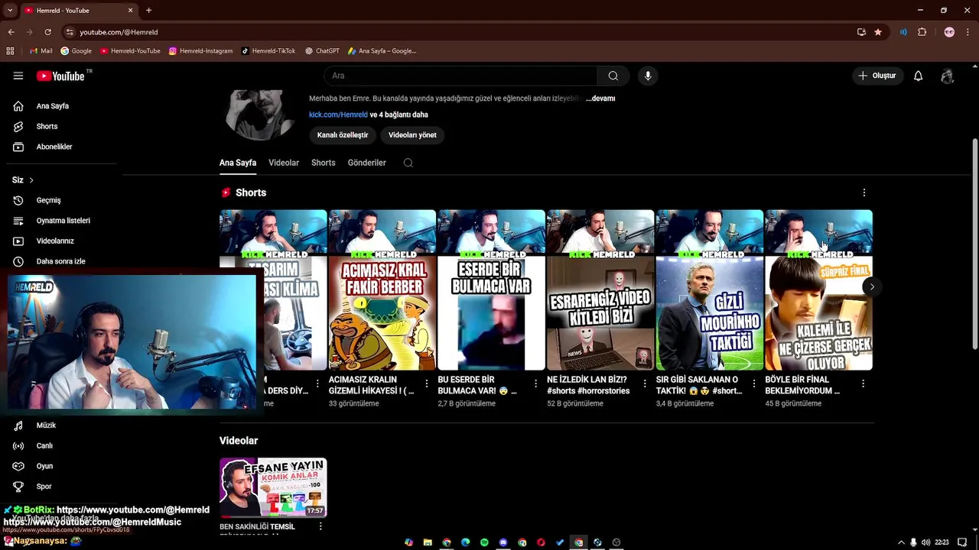Open ESRARENGİZ VİDEO KİTLEDİ BİZİ short thumbnail
979x550 pixels.
600,290
